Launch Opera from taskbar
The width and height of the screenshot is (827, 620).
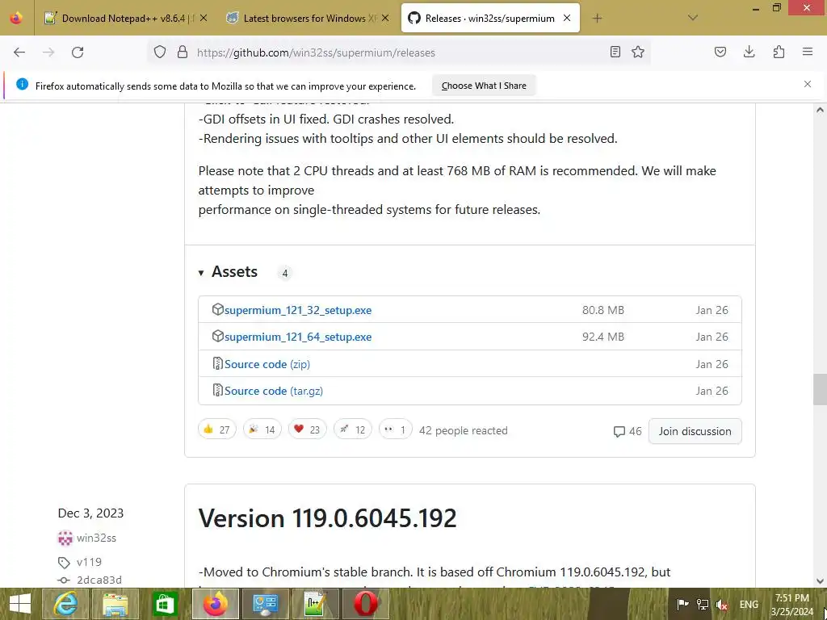tap(366, 604)
